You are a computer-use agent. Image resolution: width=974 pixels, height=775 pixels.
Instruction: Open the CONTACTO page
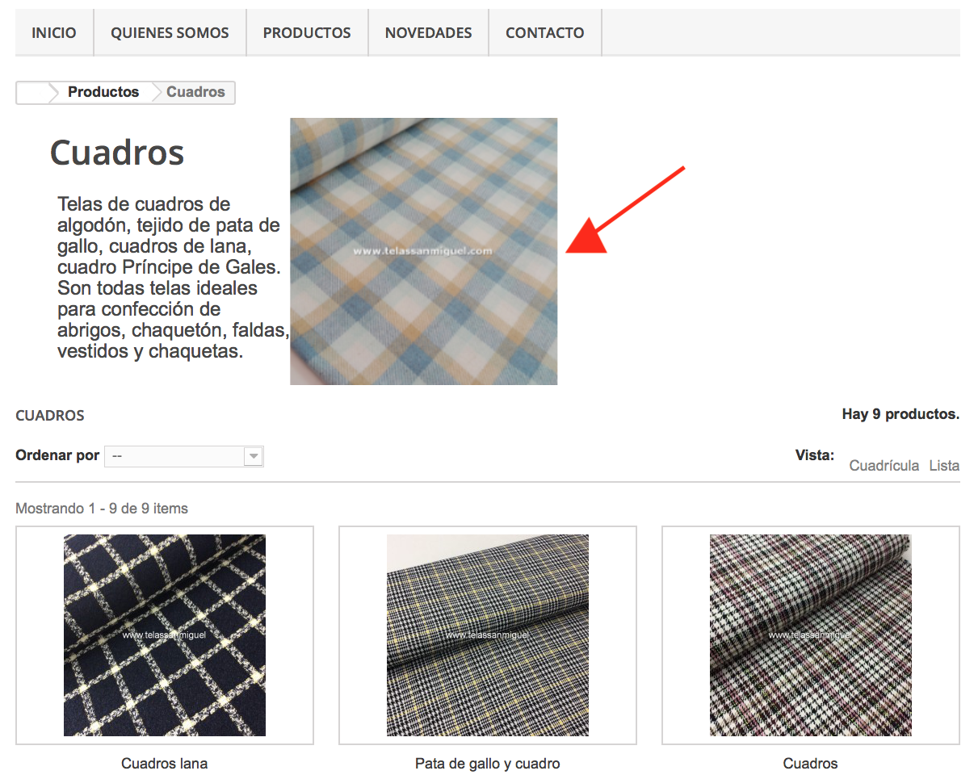(545, 33)
